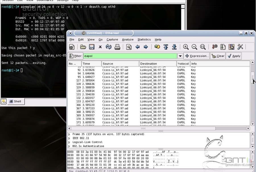Image resolution: width=256 pixels, height=172 pixels.
Task: Open Ethereal Preferences wrench icon
Action: [240, 47]
